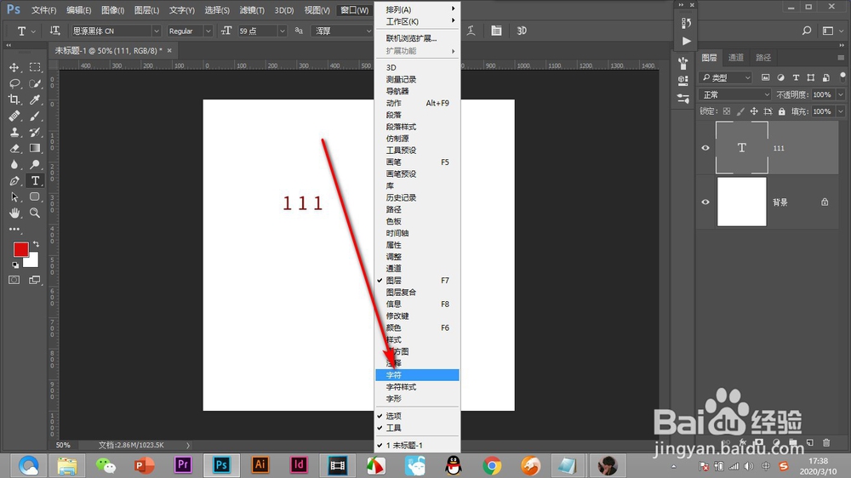The width and height of the screenshot is (851, 478).
Task: Open the layer filter 类型 dropdown
Action: 725,77
